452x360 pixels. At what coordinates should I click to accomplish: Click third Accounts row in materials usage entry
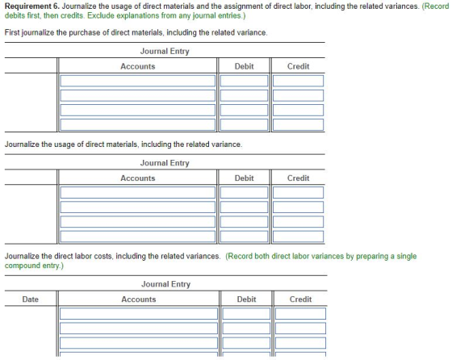click(138, 222)
